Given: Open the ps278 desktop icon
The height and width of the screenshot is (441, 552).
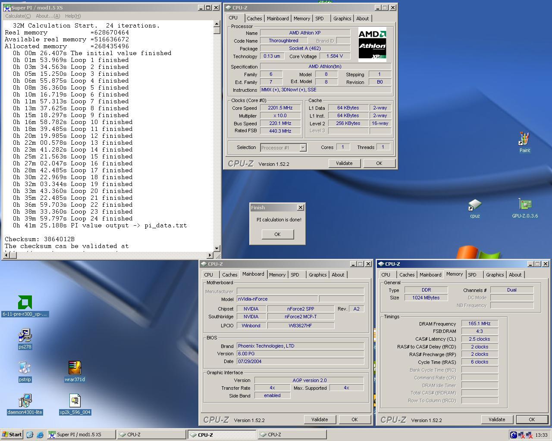Looking at the screenshot, I should click(25, 339).
